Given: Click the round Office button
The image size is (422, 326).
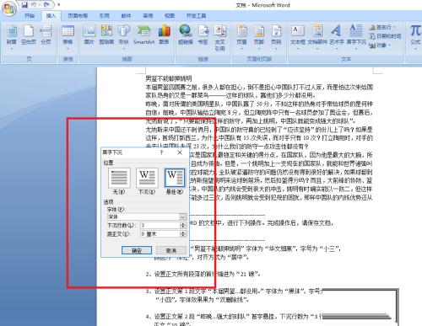Looking at the screenshot, I should point(8,8).
